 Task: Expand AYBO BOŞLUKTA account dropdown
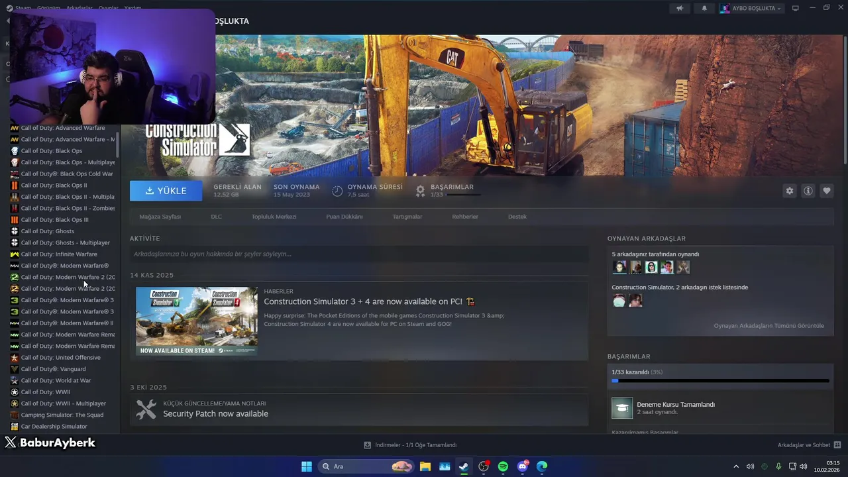(751, 8)
